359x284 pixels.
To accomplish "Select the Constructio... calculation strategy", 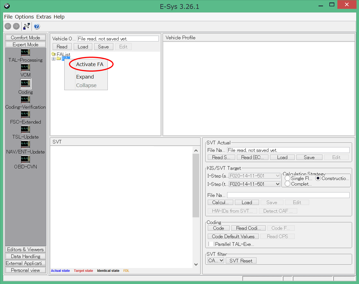I will 318,178.
